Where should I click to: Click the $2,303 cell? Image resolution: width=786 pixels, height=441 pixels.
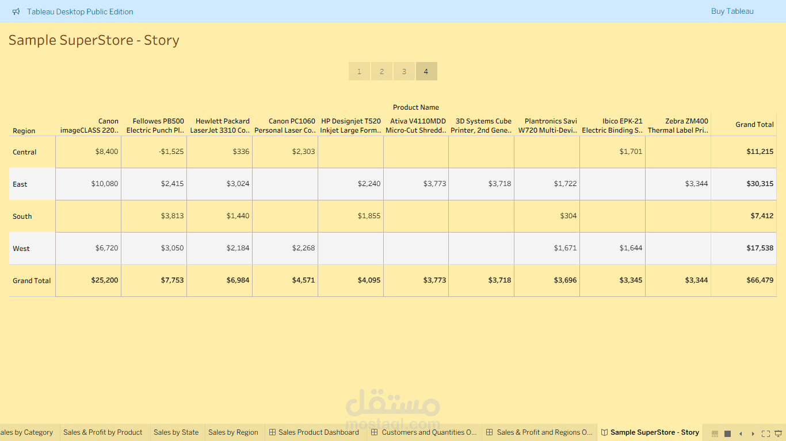pos(285,152)
